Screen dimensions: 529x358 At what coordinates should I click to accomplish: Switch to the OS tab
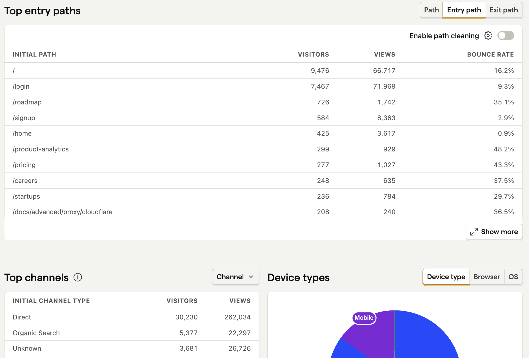pos(513,277)
